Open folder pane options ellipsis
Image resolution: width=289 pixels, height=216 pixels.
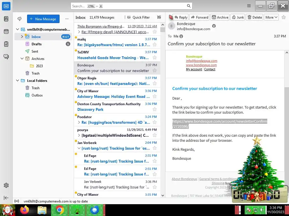[67, 19]
